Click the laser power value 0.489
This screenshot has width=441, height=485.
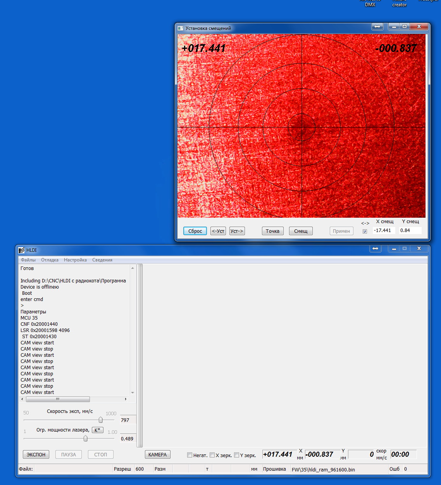(128, 439)
